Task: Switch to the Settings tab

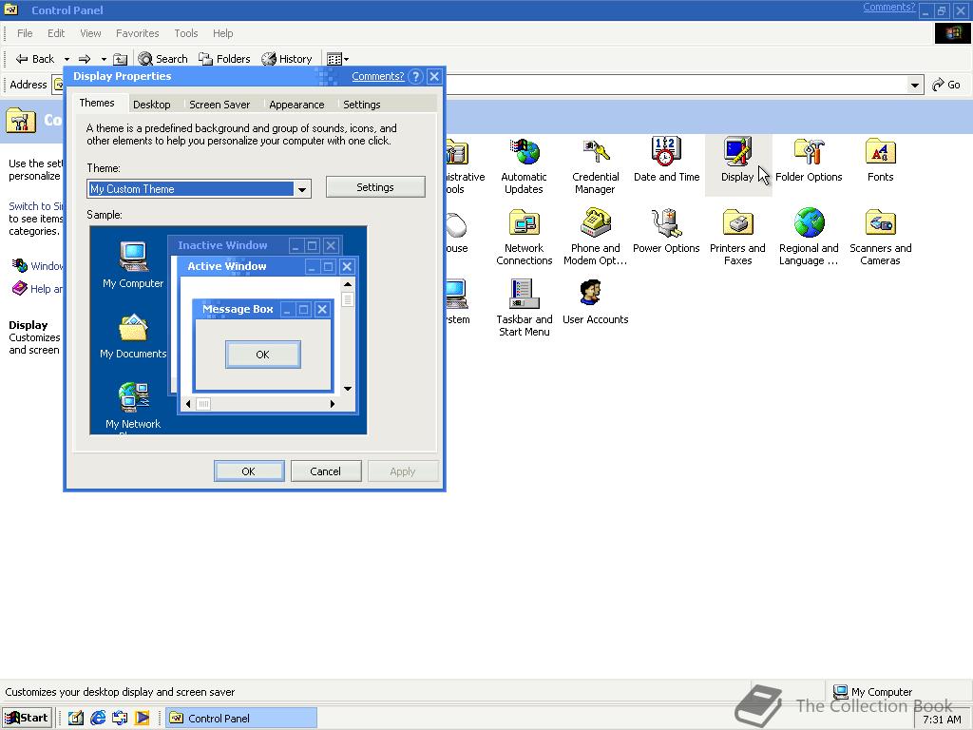Action: (x=362, y=105)
